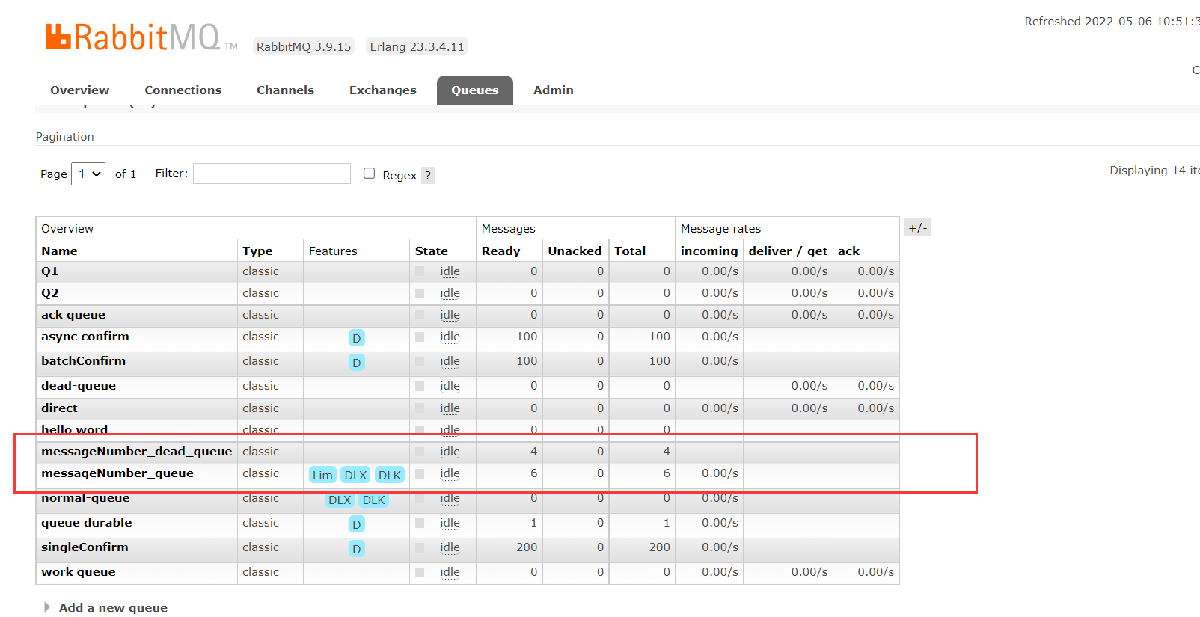Enable the Regex filter checkbox

tap(369, 174)
